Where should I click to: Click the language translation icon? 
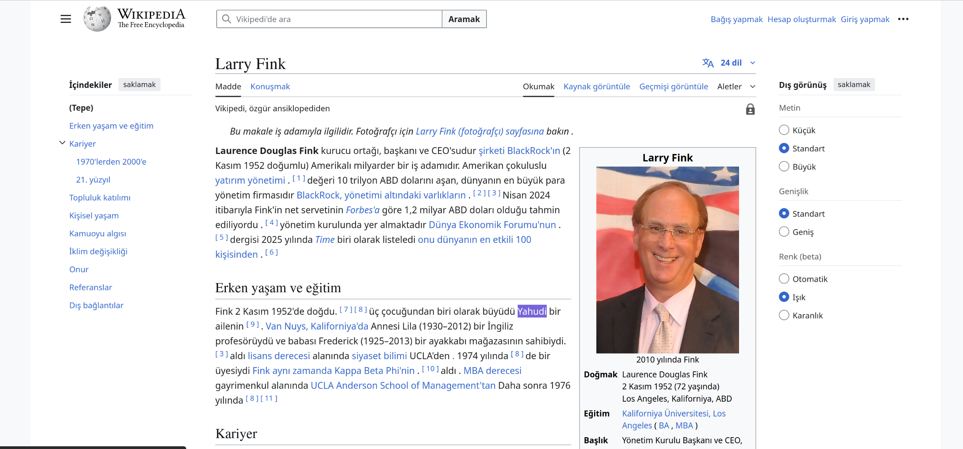coord(708,63)
